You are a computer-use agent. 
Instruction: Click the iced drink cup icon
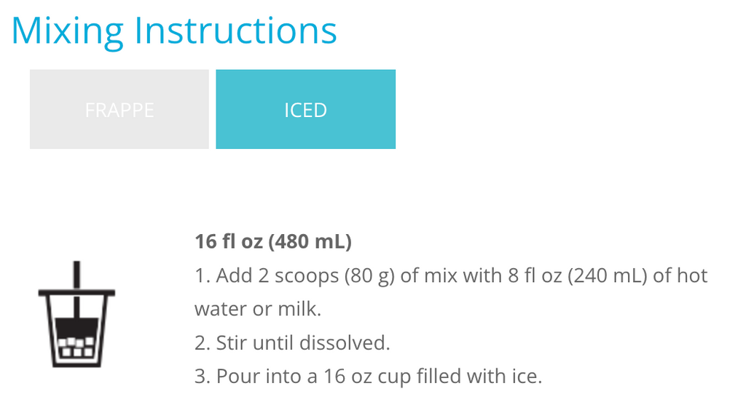click(x=76, y=313)
